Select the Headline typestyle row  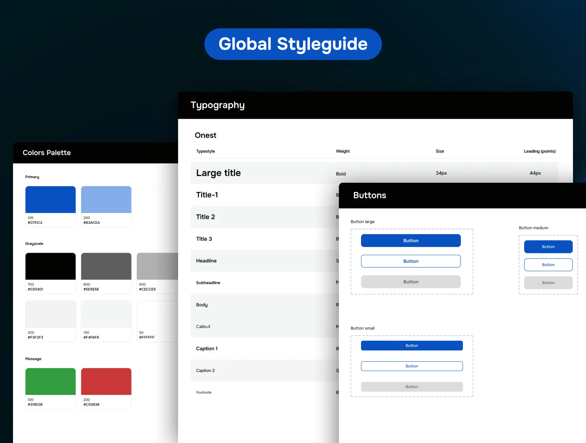265,261
